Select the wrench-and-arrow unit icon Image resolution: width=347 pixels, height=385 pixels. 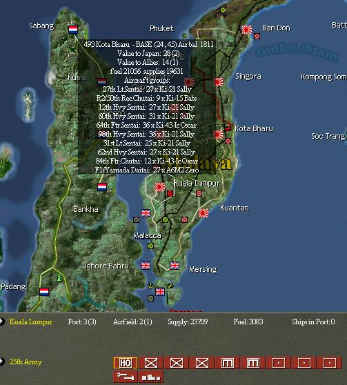coord(126,377)
